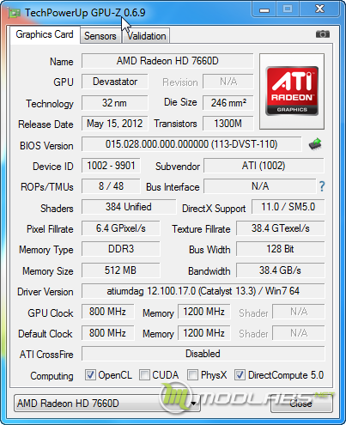Image resolution: width=346 pixels, height=425 pixels.
Task: Click the GPU-Z title bar app icon
Action: (x=14, y=13)
